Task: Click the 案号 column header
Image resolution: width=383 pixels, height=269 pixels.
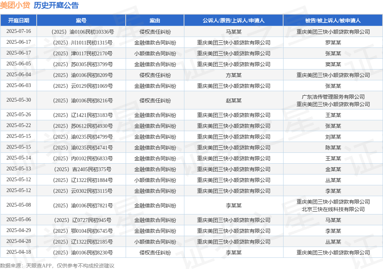Action: tap(81, 21)
